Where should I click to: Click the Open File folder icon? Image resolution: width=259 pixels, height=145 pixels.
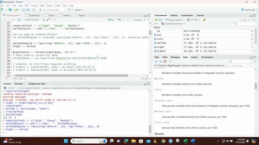pos(16,10)
